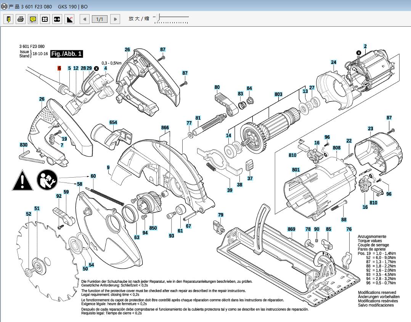Screen dimensions: 411x322
Task: Click the 1/1 page number field
Action: point(100,19)
